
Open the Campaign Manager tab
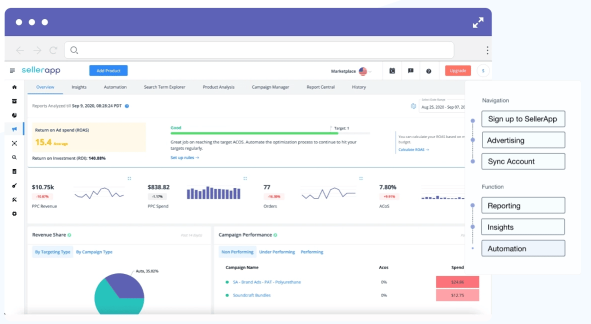[x=270, y=87]
